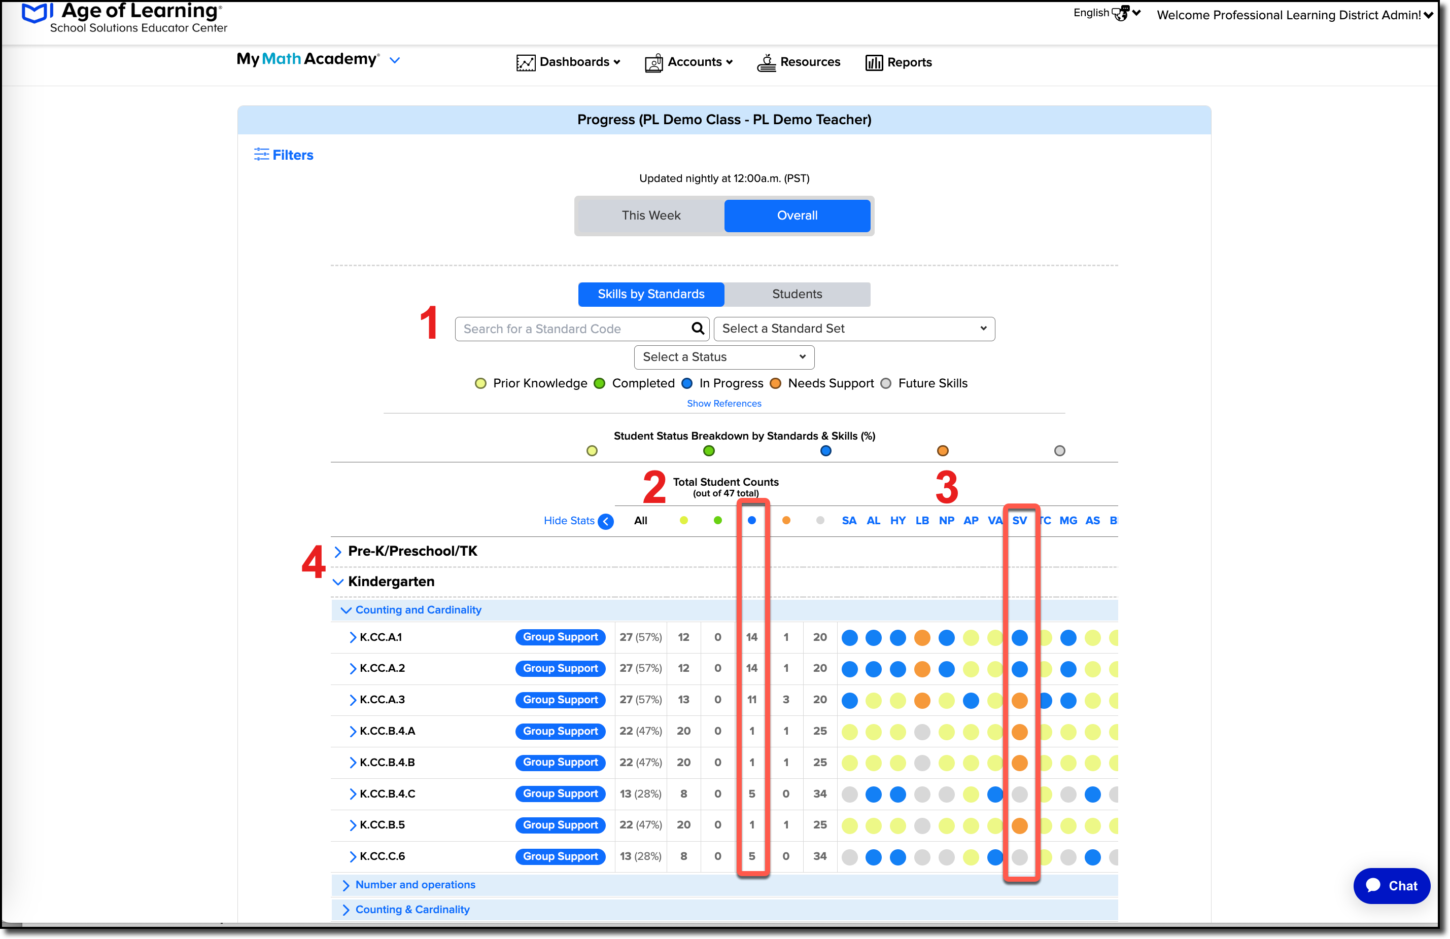Click the Hide Stats link
Image resolution: width=1450 pixels, height=939 pixels.
(x=569, y=521)
